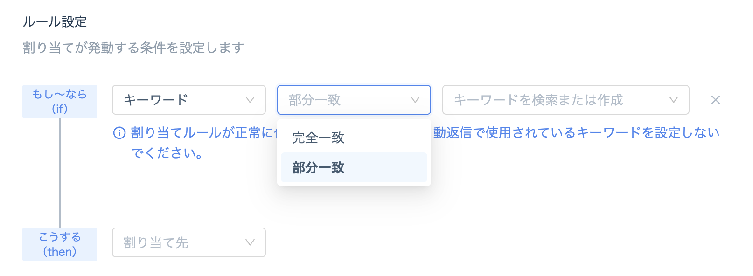Click the ルール設定 section heading
753x276 pixels.
coord(55,22)
